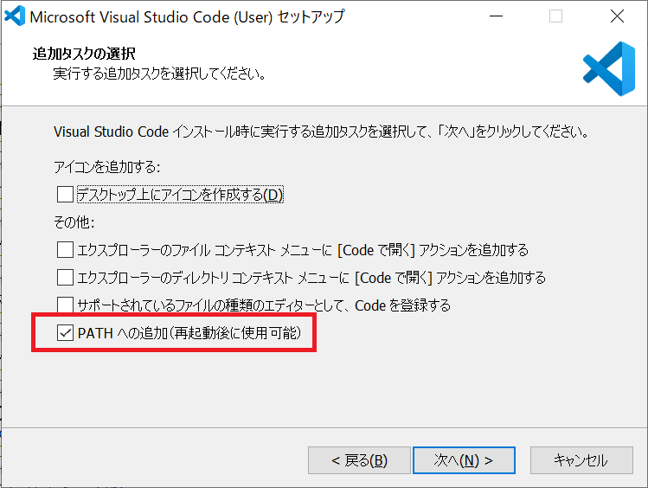Minimize the setup window
The width and height of the screenshot is (648, 488).
[496, 16]
